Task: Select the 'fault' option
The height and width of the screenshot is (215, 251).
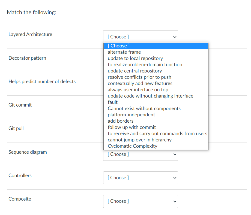Action: click(x=156, y=102)
